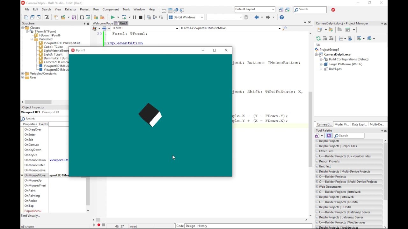This screenshot has width=408, height=229.
Task: Open the 32-bit Windows platform dropdown
Action: click(202, 17)
